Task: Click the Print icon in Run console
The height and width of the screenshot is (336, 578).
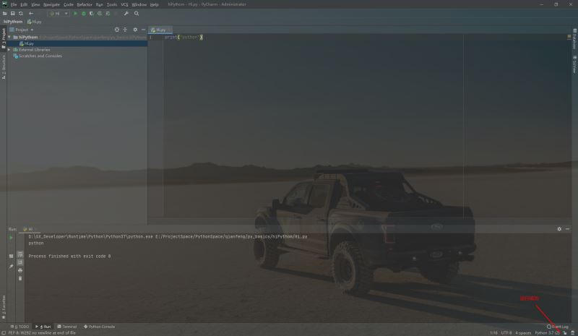Action: (x=20, y=270)
